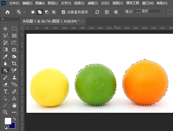Select the Horizontal Type tool
The width and height of the screenshot is (173, 131).
pyautogui.click(x=5, y=92)
